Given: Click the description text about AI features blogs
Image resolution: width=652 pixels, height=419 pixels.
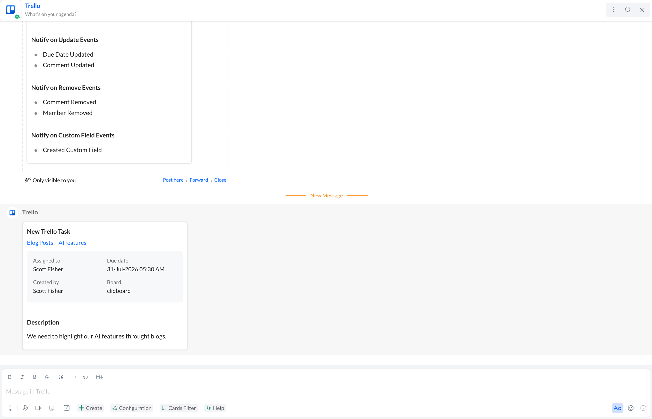Looking at the screenshot, I should [x=97, y=336].
